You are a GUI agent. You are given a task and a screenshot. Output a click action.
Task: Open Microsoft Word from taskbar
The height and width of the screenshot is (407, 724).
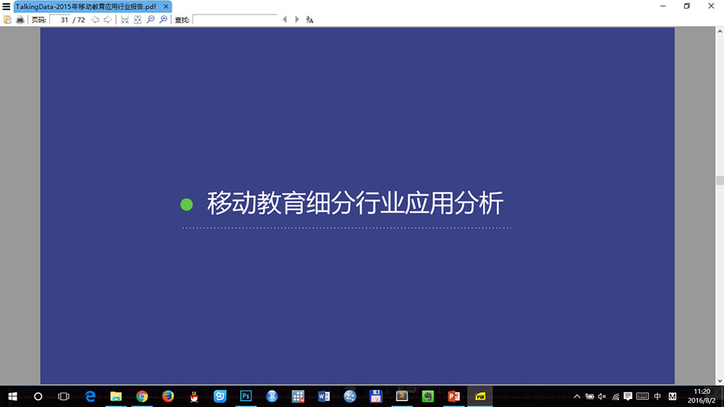tap(324, 396)
